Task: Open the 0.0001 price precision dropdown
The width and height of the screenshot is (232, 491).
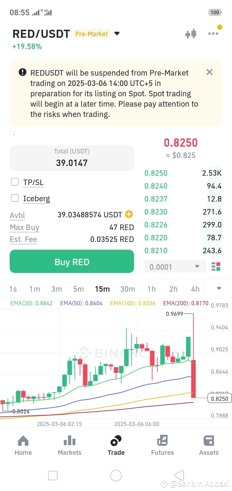Action: point(175,267)
